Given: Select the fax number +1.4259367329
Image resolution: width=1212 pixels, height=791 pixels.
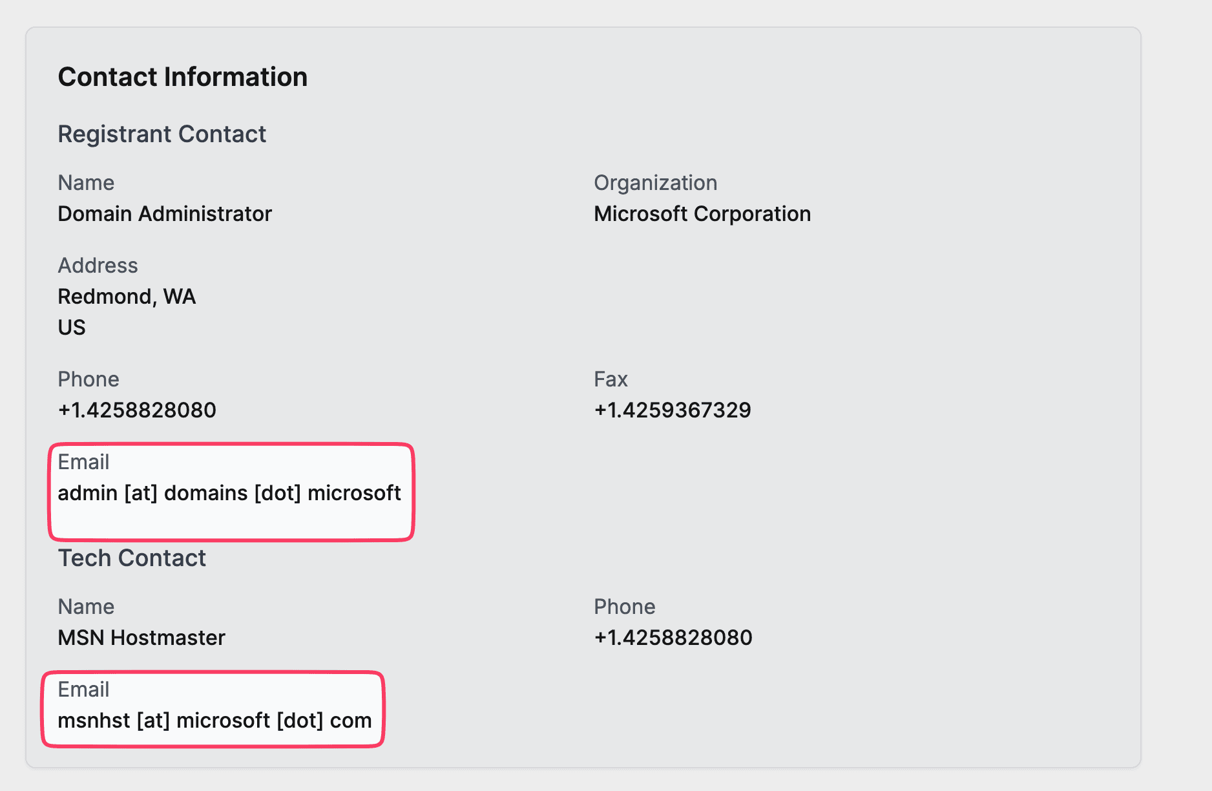Looking at the screenshot, I should tap(673, 410).
